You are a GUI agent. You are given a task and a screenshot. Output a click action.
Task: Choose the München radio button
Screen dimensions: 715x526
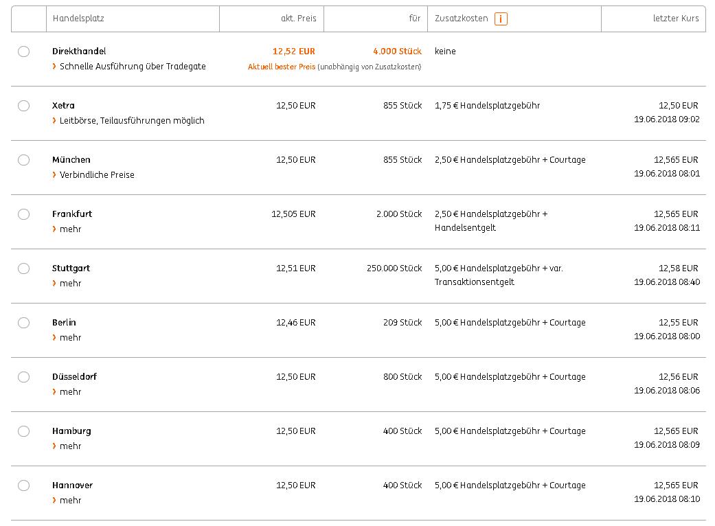click(x=24, y=160)
